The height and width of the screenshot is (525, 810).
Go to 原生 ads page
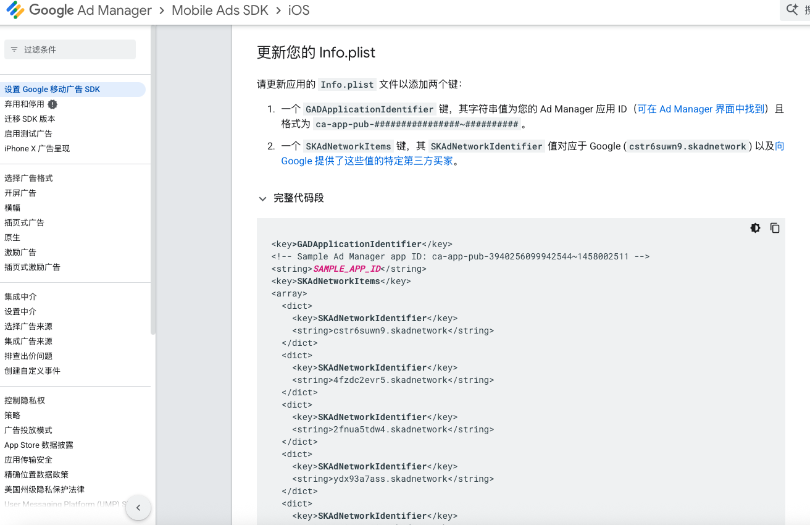click(12, 238)
